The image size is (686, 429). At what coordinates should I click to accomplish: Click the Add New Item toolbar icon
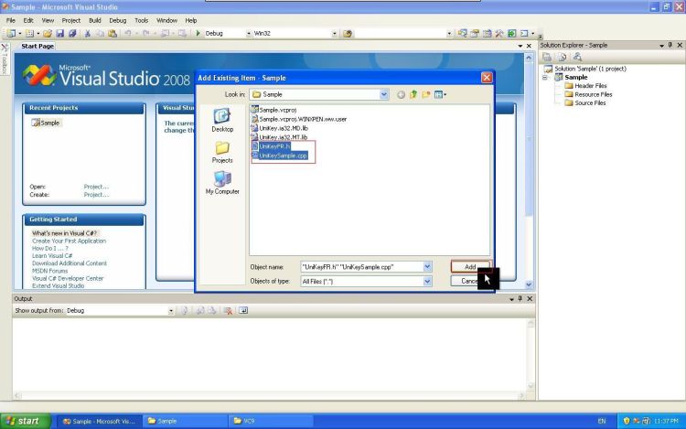point(29,33)
